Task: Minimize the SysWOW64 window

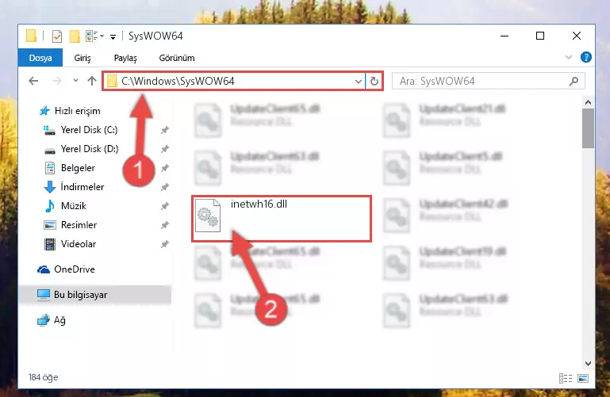Action: (x=504, y=36)
